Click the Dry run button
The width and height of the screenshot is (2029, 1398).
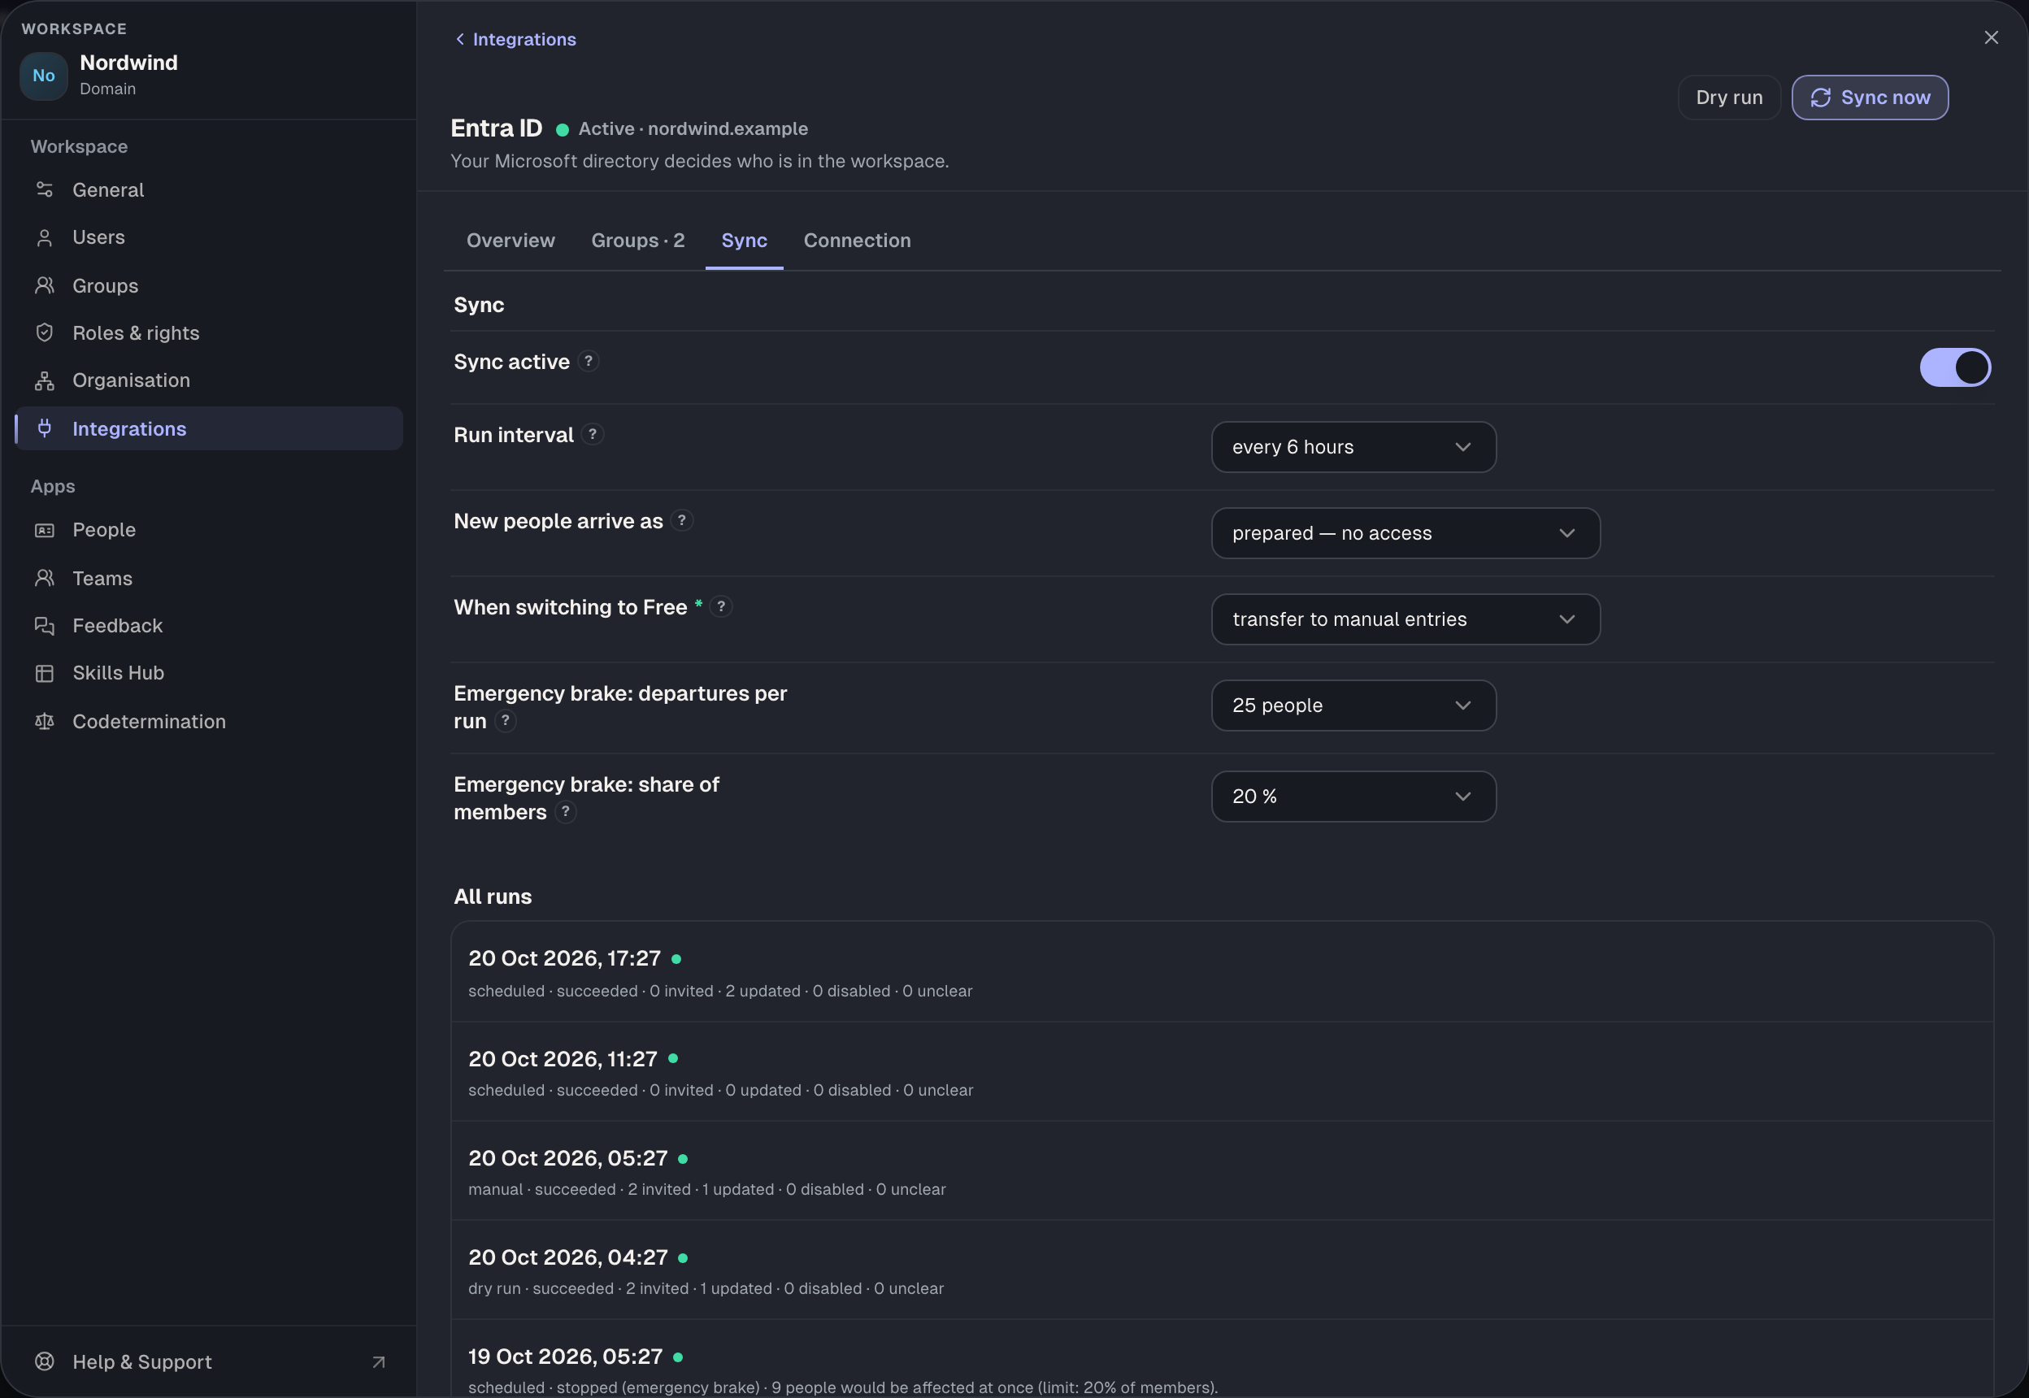coord(1728,98)
